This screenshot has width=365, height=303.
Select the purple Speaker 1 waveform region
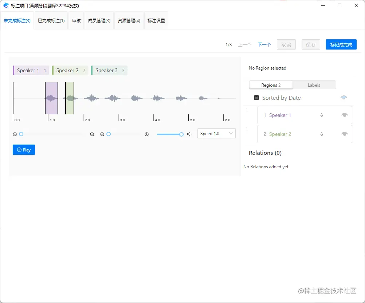[51, 98]
